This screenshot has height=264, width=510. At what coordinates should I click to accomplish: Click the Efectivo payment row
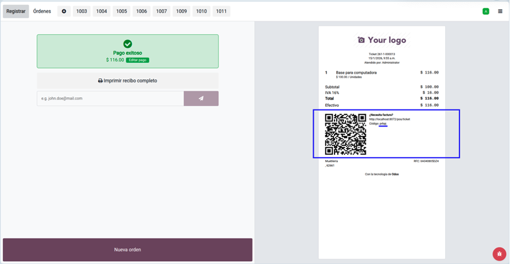click(382, 106)
